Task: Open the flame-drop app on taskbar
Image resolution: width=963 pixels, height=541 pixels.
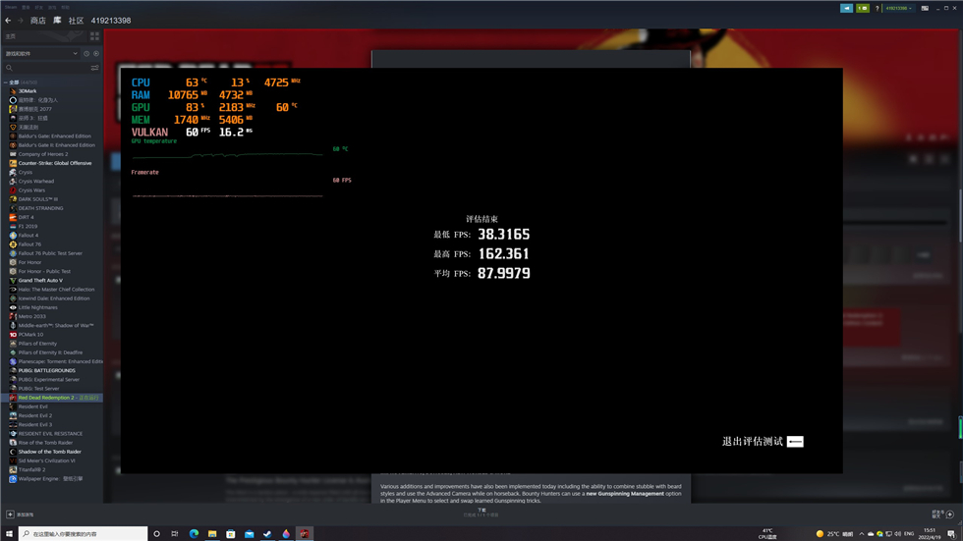Action: coord(286,534)
